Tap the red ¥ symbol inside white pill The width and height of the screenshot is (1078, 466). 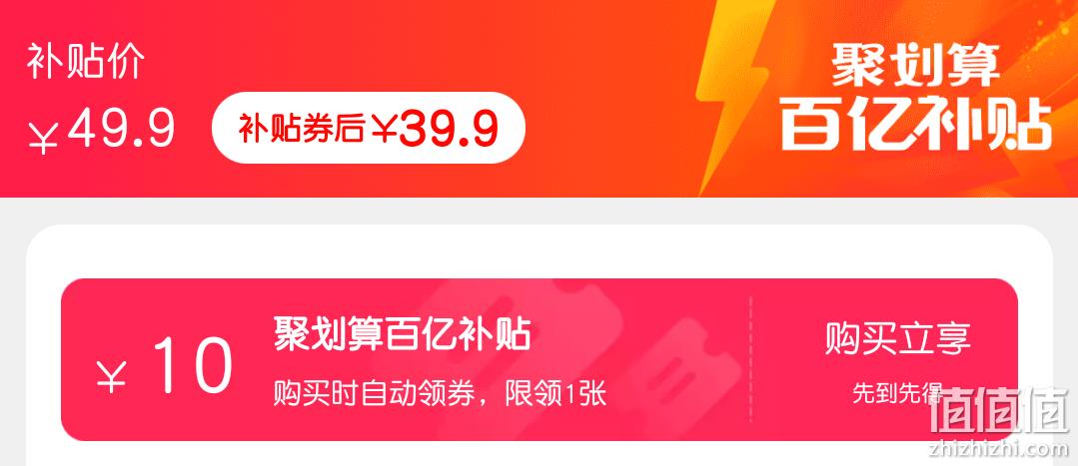[384, 129]
